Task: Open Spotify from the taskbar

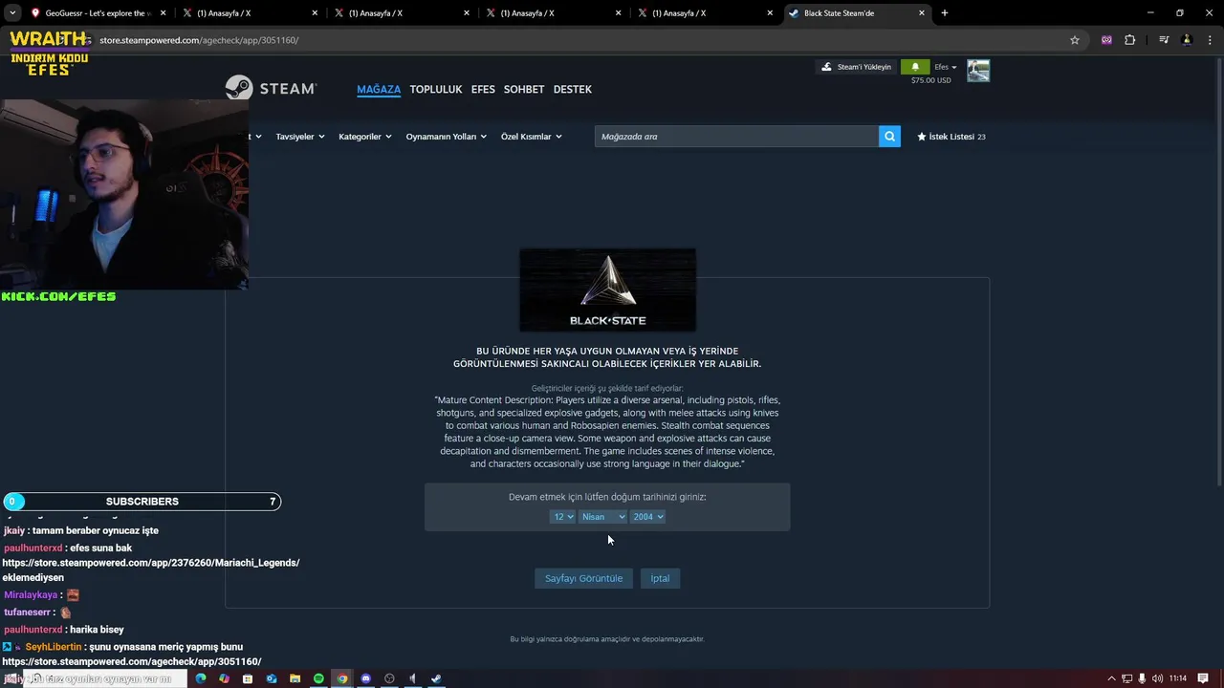Action: [318, 678]
